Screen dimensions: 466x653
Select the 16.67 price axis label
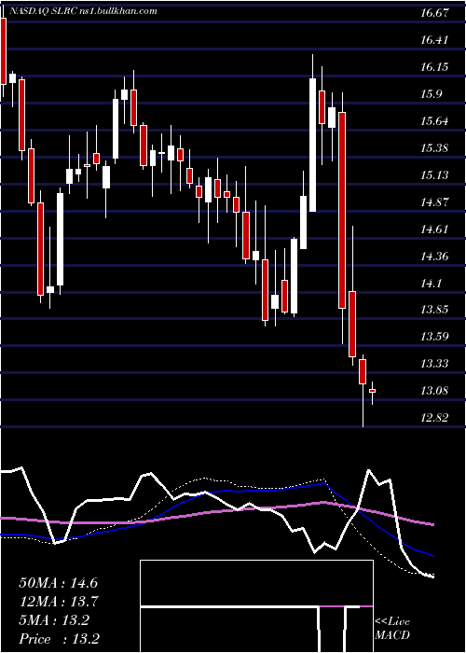pyautogui.click(x=434, y=13)
